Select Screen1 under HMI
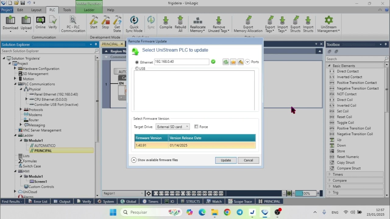Image resolution: width=390 pixels, height=219 pixels. (41, 181)
